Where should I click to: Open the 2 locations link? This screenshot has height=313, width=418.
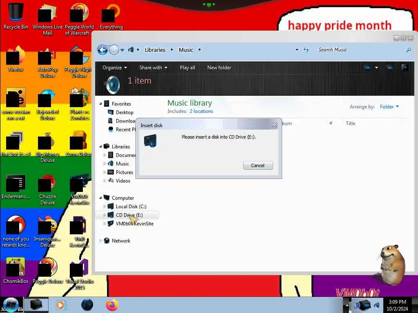point(201,111)
